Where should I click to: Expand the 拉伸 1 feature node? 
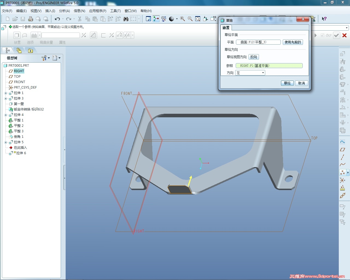(x=6, y=93)
